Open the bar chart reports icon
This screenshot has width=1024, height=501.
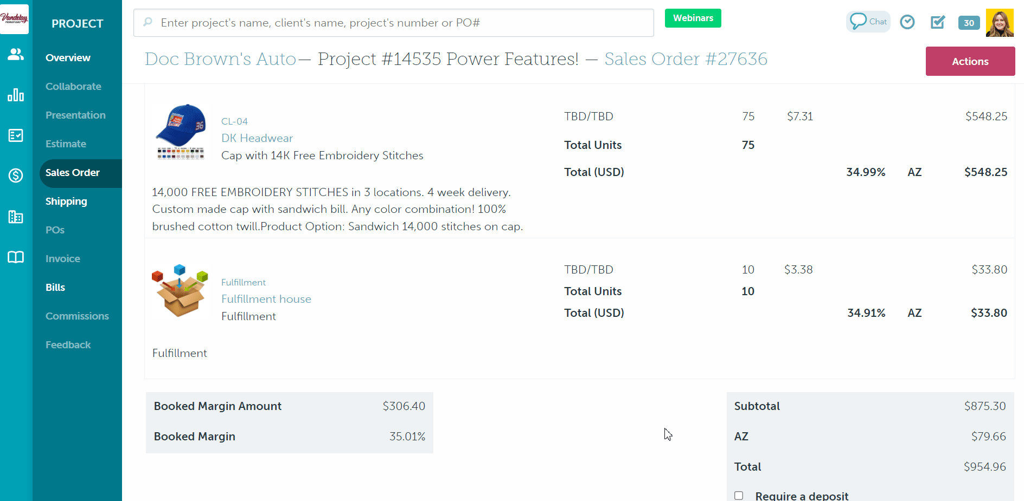16,95
